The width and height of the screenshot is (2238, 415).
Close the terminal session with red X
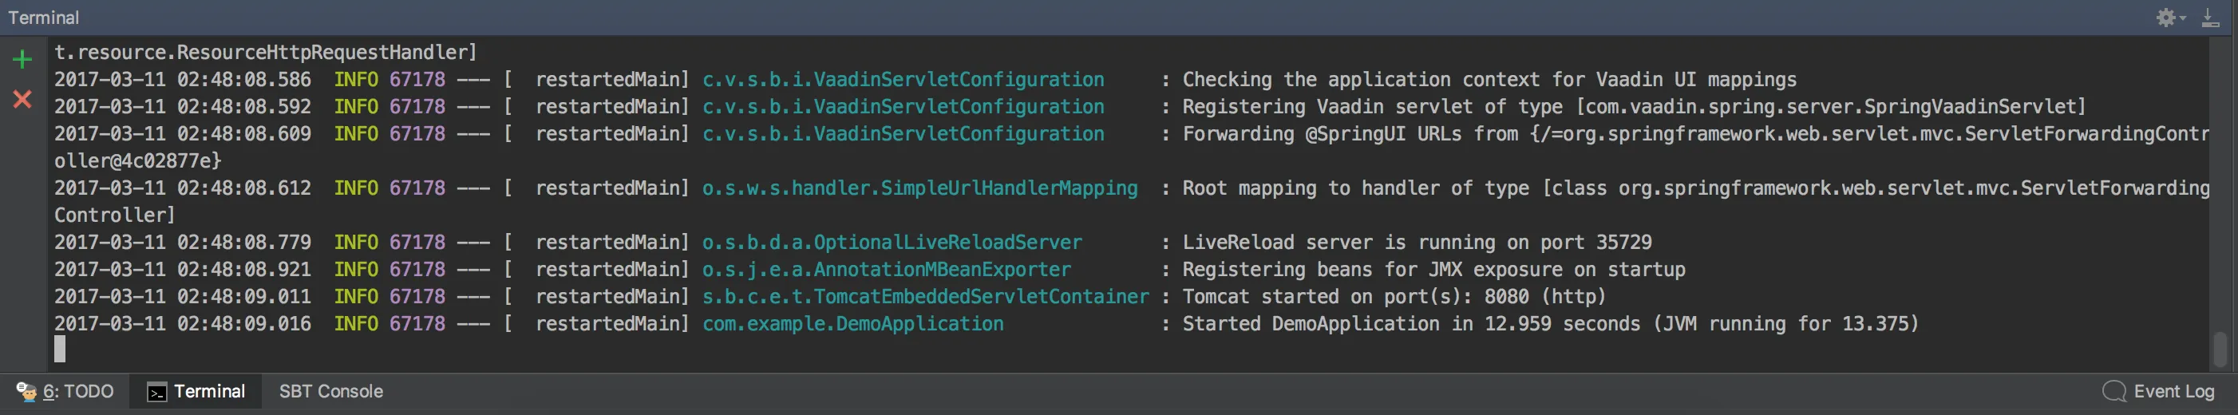coord(22,99)
